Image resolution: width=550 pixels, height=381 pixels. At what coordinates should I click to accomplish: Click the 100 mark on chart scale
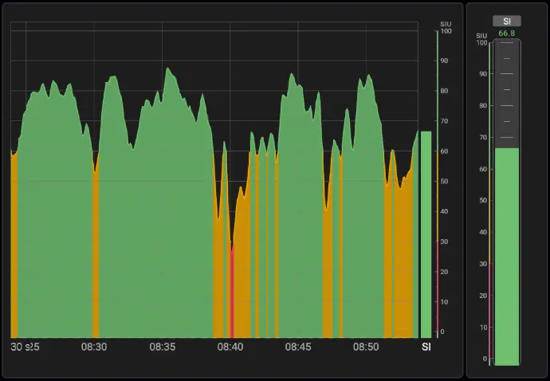pyautogui.click(x=446, y=31)
